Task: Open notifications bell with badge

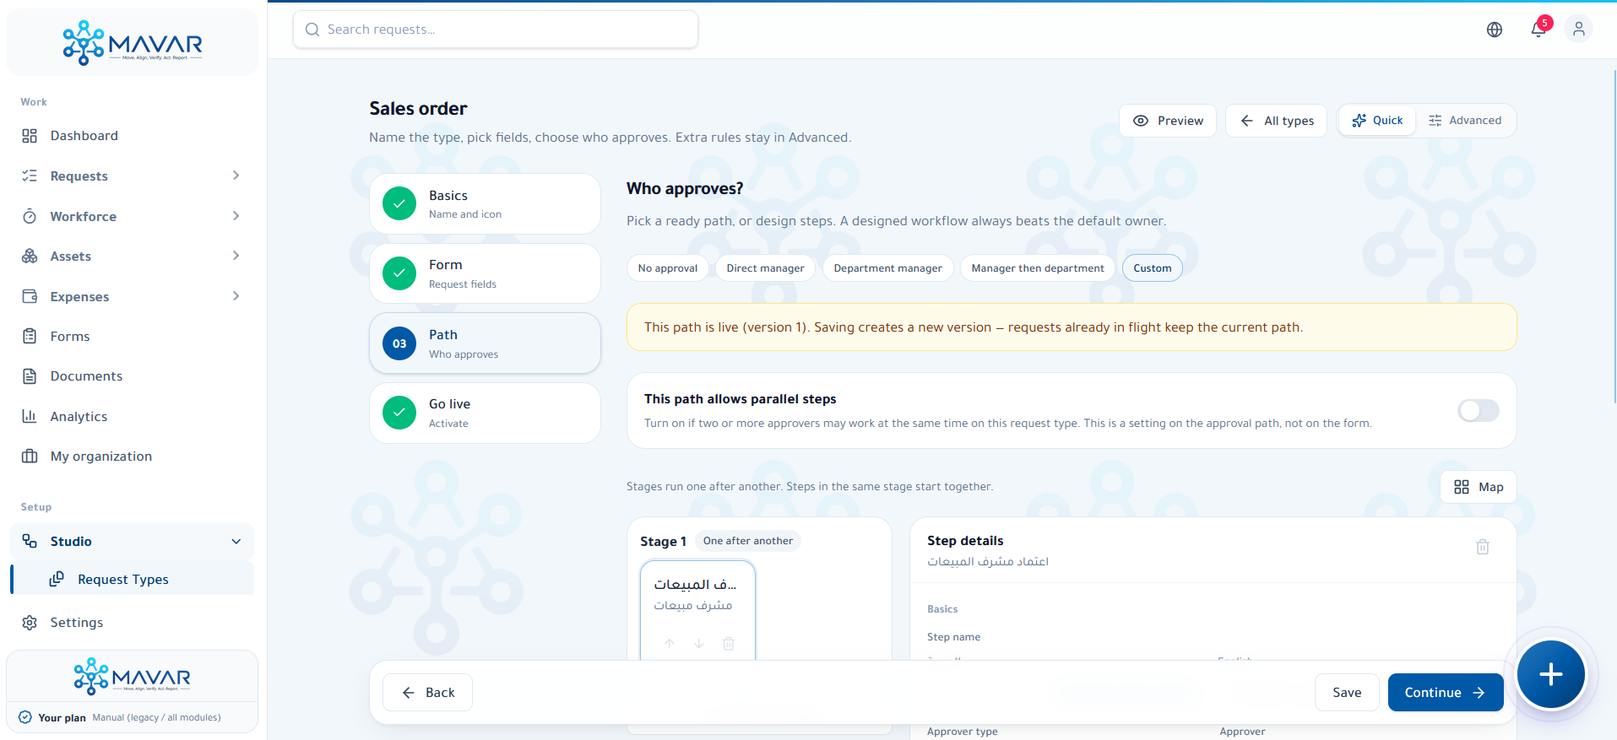Action: 1539,29
